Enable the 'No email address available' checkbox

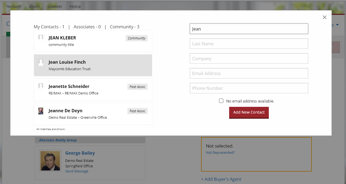click(x=221, y=101)
